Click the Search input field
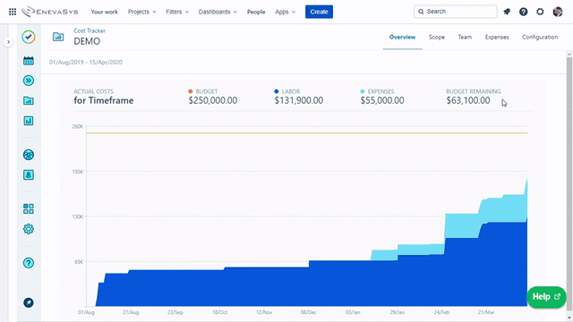Image resolution: width=573 pixels, height=322 pixels. [456, 12]
